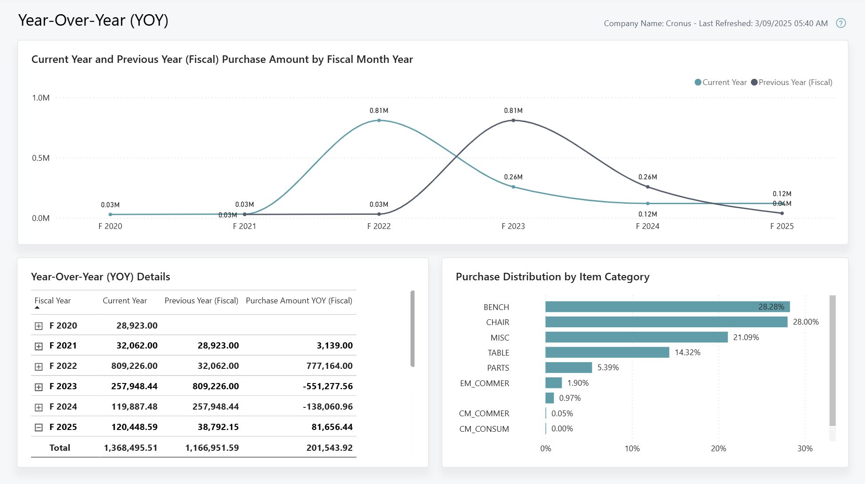The width and height of the screenshot is (865, 484).
Task: Expand the F 2020 row
Action: click(38, 325)
